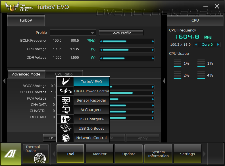Click the AI Suite logo button
Screen dimensions: 225x166
pos(11,154)
